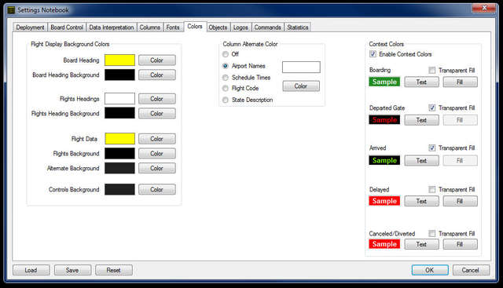The width and height of the screenshot is (503, 288).
Task: Choose Color for Flights Headings
Action: 157,99
